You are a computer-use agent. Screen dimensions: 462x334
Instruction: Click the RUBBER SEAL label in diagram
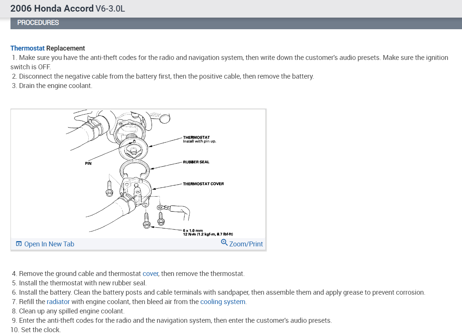tap(196, 162)
